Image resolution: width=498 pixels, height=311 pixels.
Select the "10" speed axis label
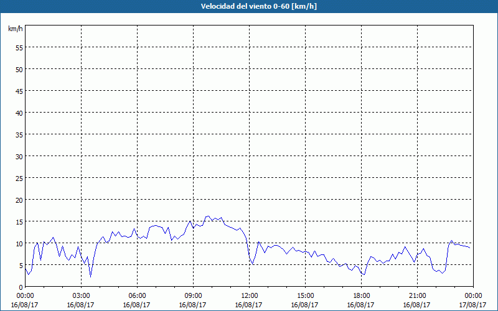click(19, 243)
